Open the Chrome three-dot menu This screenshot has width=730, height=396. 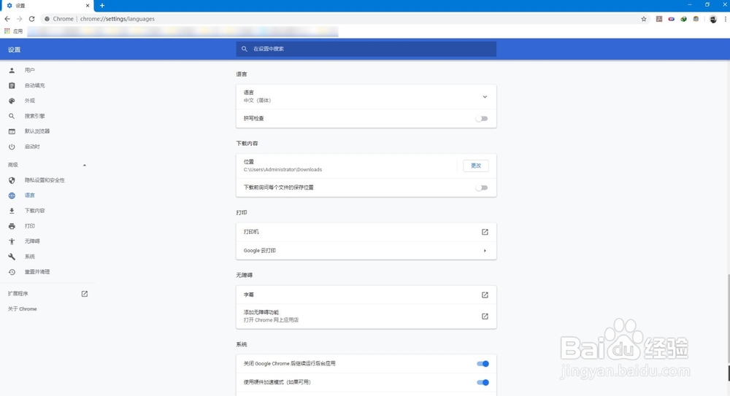726,19
